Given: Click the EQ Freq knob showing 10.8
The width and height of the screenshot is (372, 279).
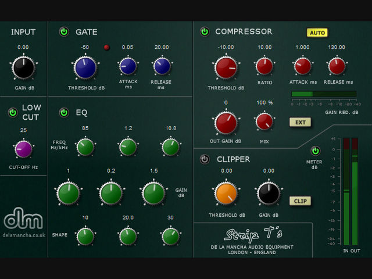Looking at the screenshot, I should coord(170,147).
